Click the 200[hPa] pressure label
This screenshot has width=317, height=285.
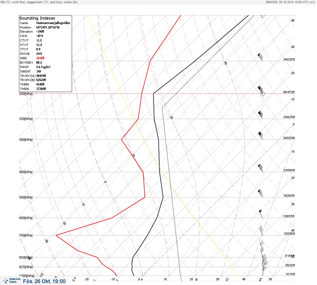click(26, 94)
